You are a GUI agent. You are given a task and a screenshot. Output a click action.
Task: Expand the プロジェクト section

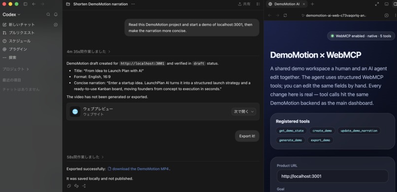tap(16, 69)
